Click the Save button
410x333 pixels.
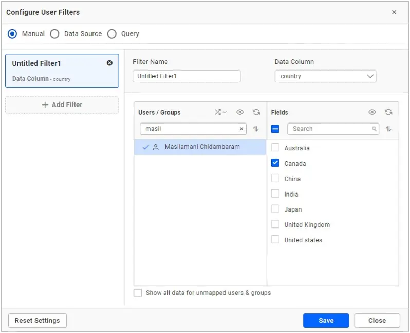click(326, 321)
